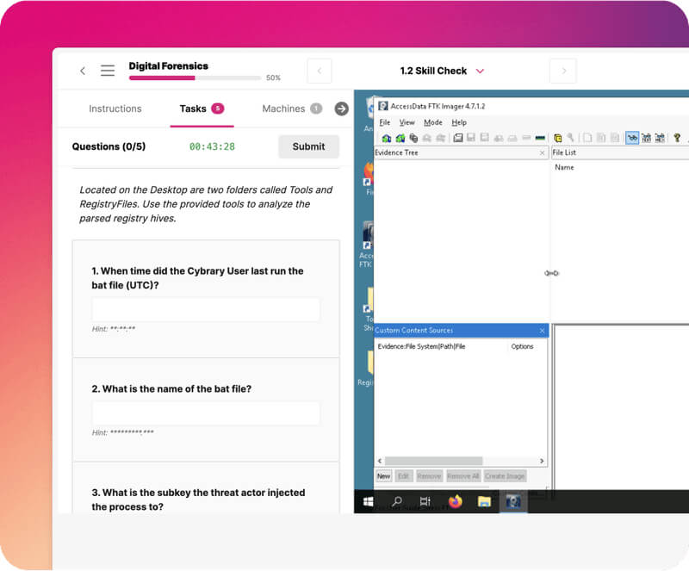Click the Questions (0/5) heading
Viewport: 689px width, 571px height.
(109, 146)
